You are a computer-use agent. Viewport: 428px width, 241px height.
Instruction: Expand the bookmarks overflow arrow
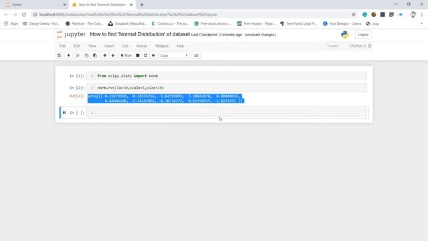(421, 24)
